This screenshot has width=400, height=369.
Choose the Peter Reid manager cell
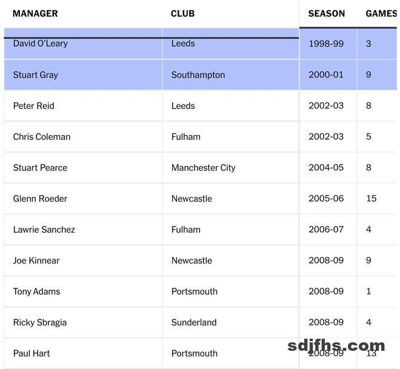coord(34,106)
